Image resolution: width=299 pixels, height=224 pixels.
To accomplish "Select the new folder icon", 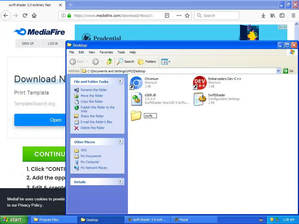I will point(136,116).
